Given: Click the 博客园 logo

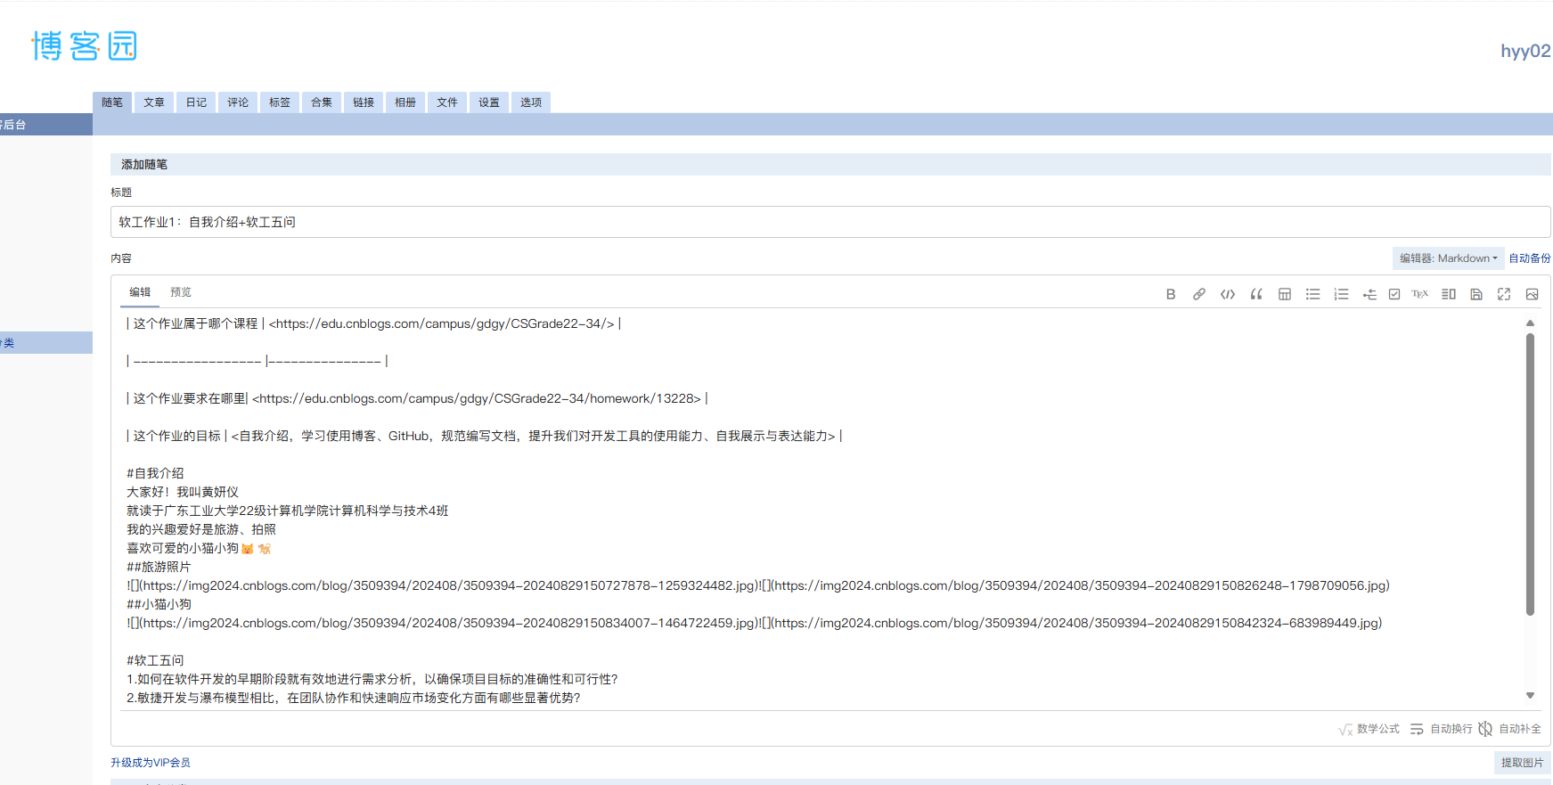Looking at the screenshot, I should click(84, 45).
